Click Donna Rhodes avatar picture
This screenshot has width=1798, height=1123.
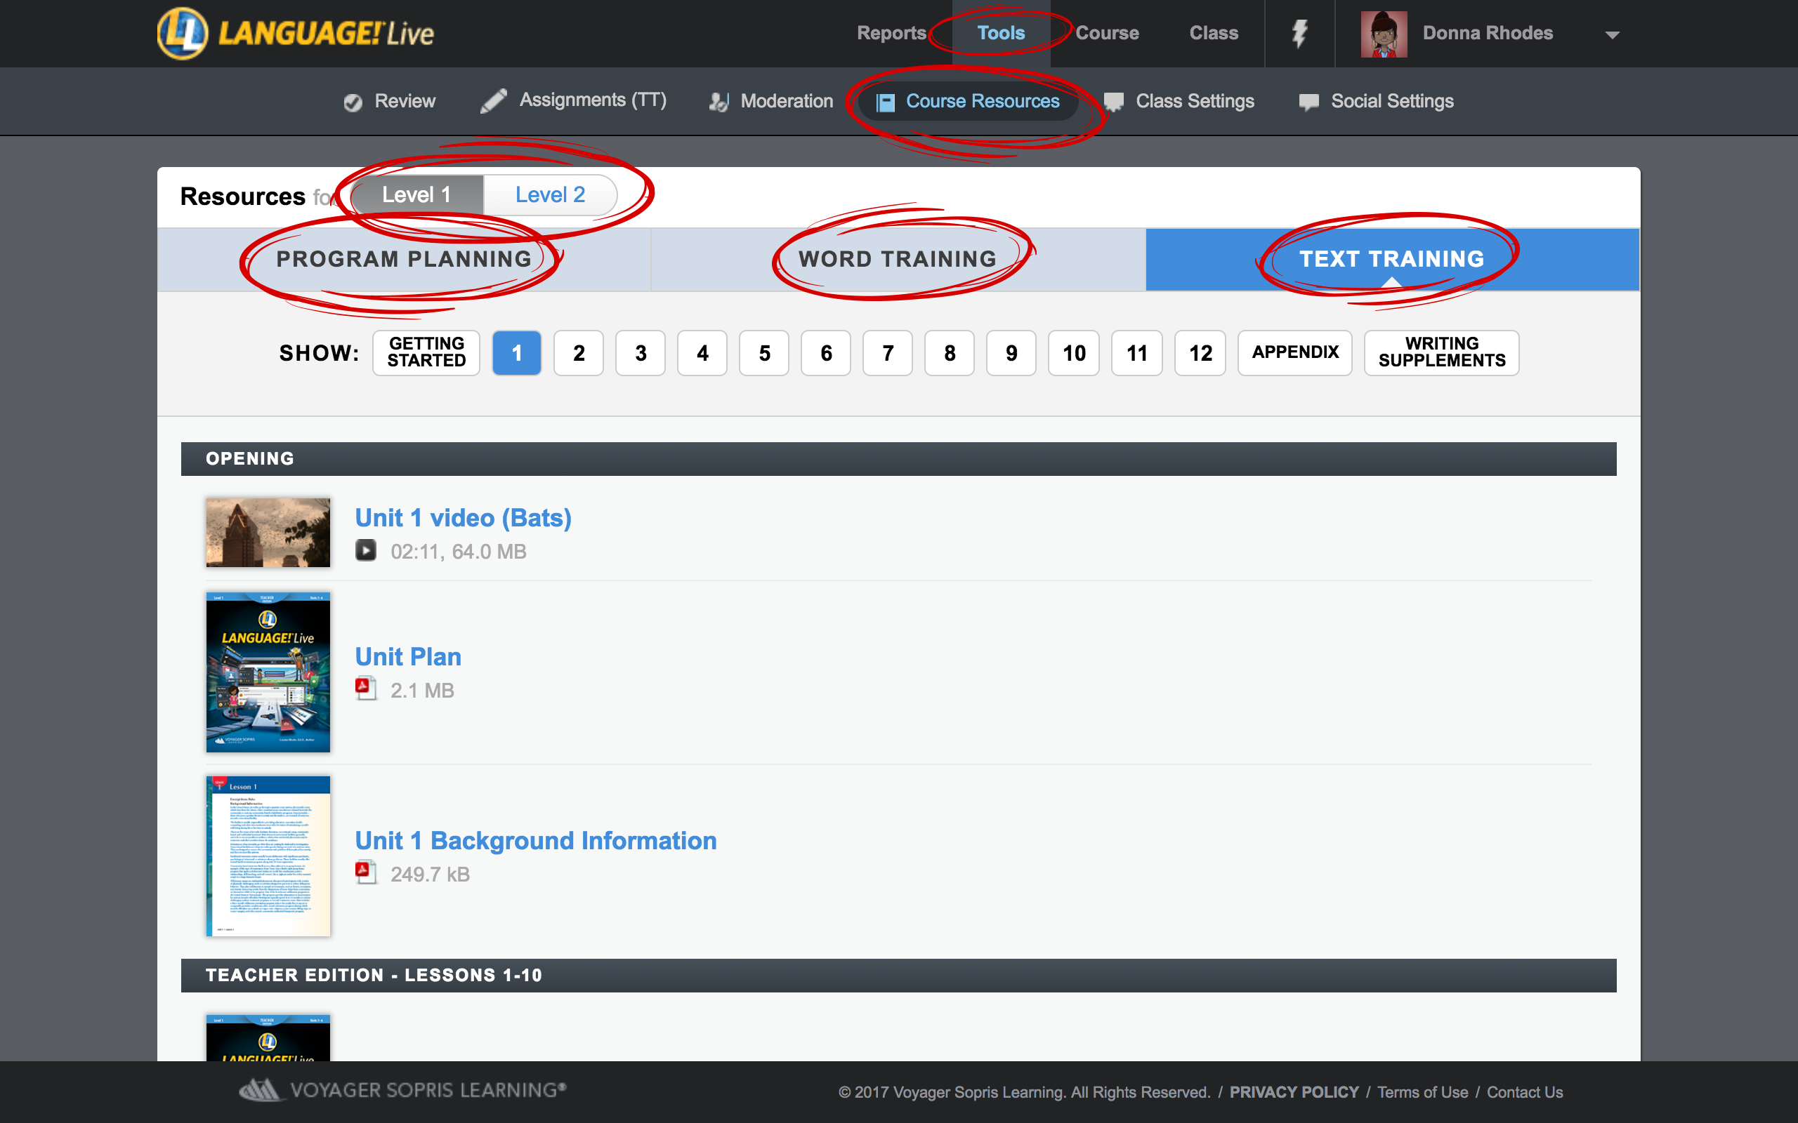coord(1384,34)
